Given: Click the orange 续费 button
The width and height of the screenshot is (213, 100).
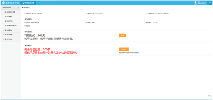Looking at the screenshot, I should [122, 35].
